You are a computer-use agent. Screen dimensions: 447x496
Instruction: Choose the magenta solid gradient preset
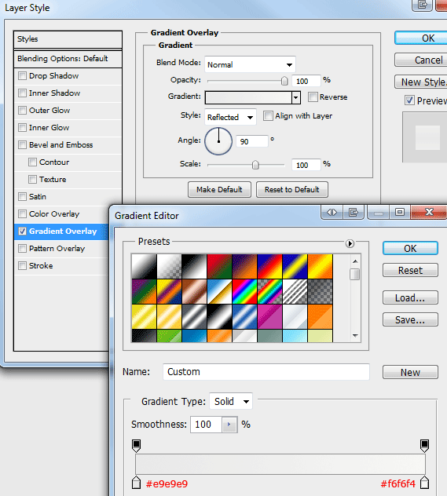tap(269, 316)
